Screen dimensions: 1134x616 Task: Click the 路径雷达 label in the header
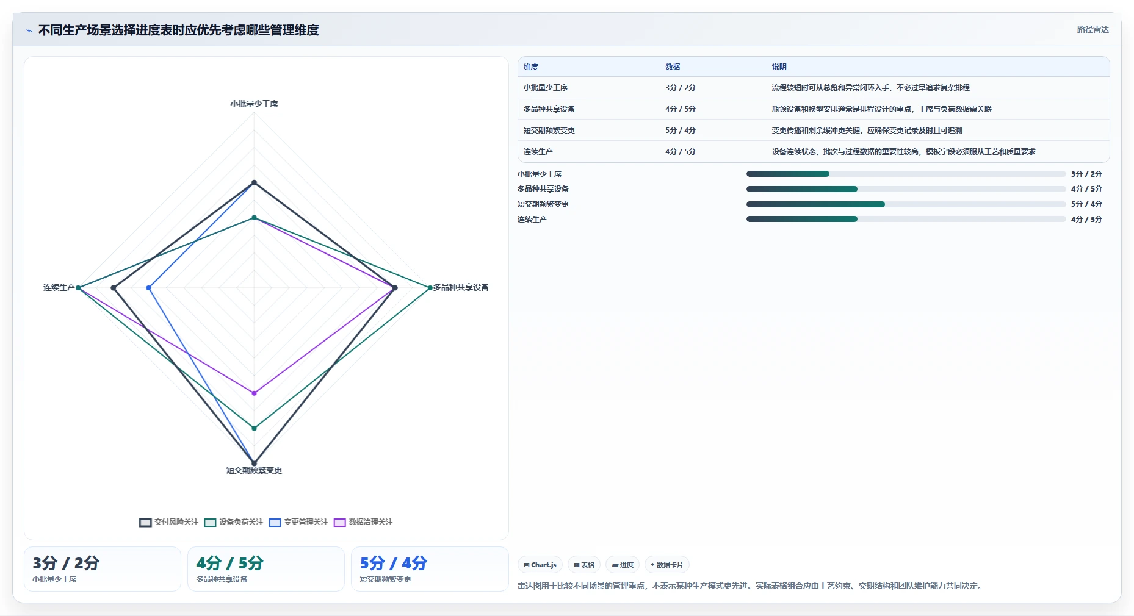pyautogui.click(x=1092, y=29)
